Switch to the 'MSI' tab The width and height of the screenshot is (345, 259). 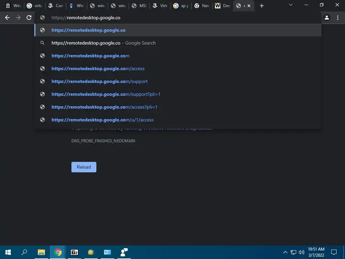(x=139, y=6)
